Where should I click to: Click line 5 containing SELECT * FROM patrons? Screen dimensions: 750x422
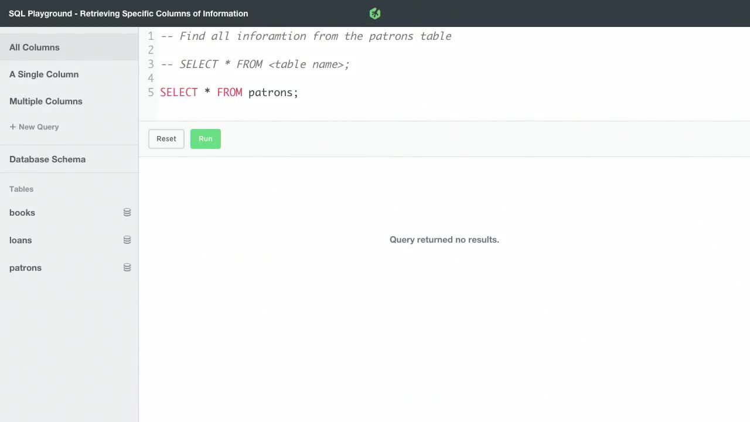[x=229, y=92]
